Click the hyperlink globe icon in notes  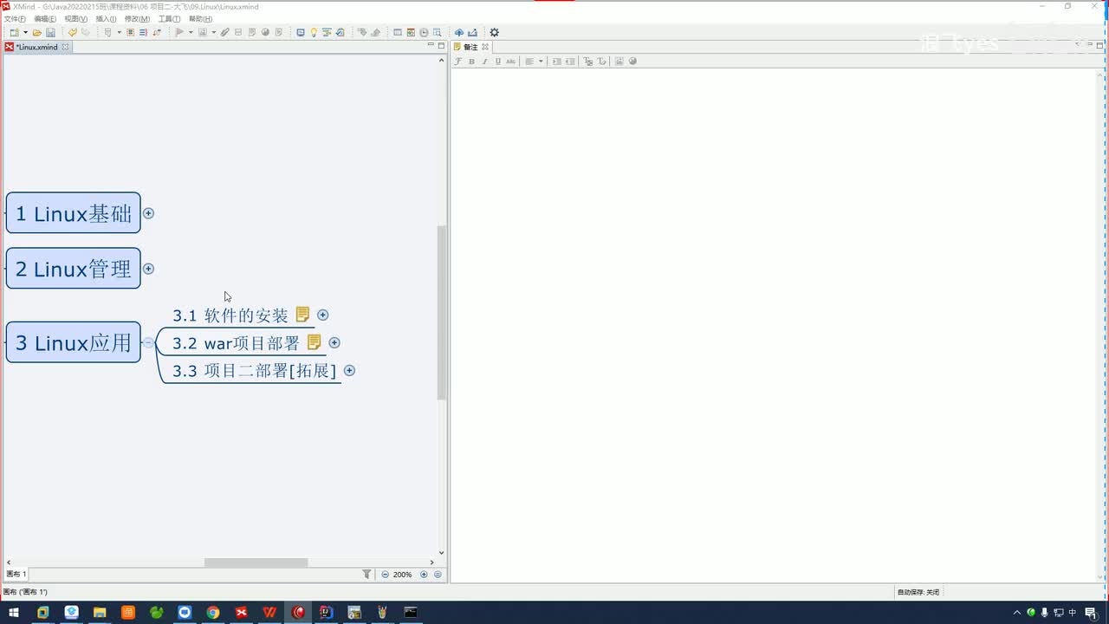[x=632, y=62]
